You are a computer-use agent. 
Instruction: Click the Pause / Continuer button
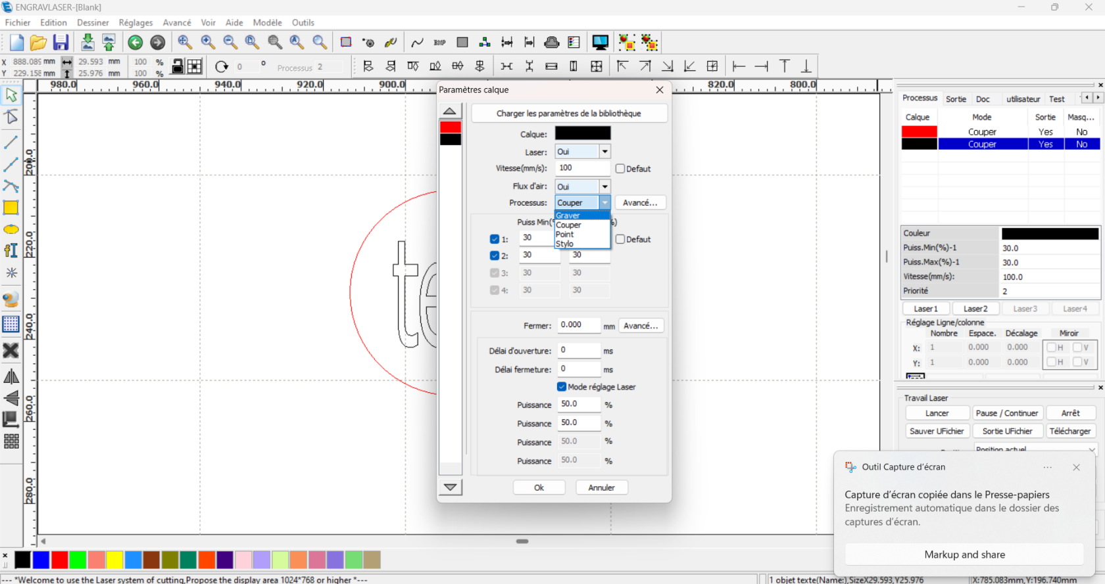1006,413
